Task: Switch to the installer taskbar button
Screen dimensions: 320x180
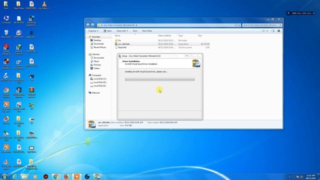Action: (97, 176)
